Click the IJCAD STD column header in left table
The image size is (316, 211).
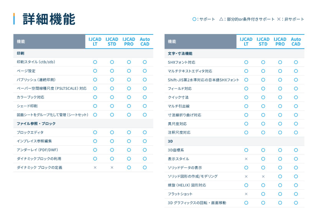tap(112, 42)
